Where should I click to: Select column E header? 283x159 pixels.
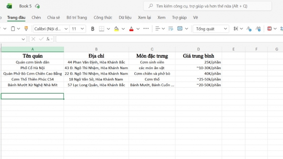tap(233, 49)
